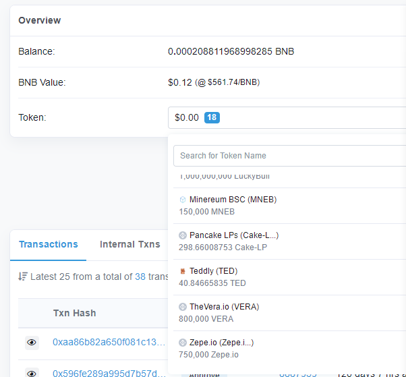This screenshot has width=406, height=377.
Task: Switch to the Internal Txns tab
Action: [130, 244]
